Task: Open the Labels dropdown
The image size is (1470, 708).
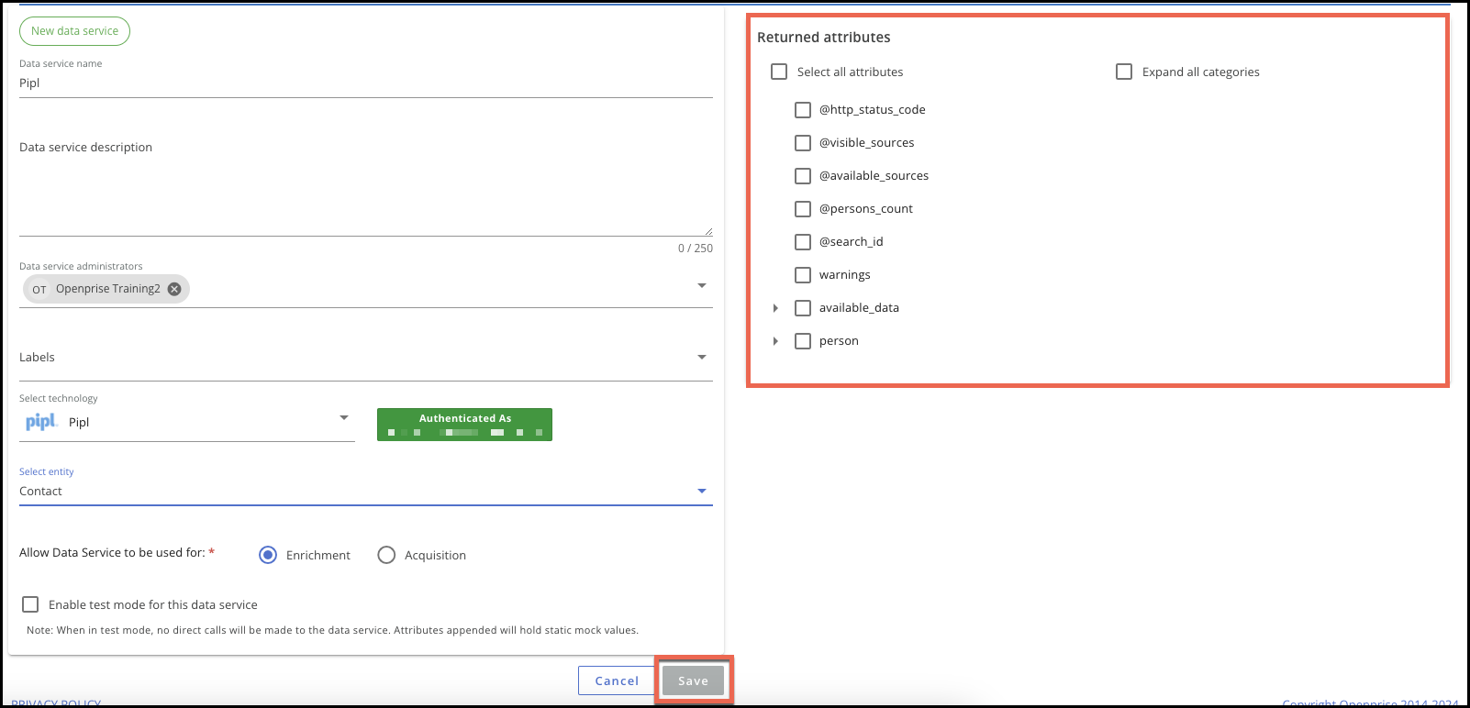Action: point(702,357)
